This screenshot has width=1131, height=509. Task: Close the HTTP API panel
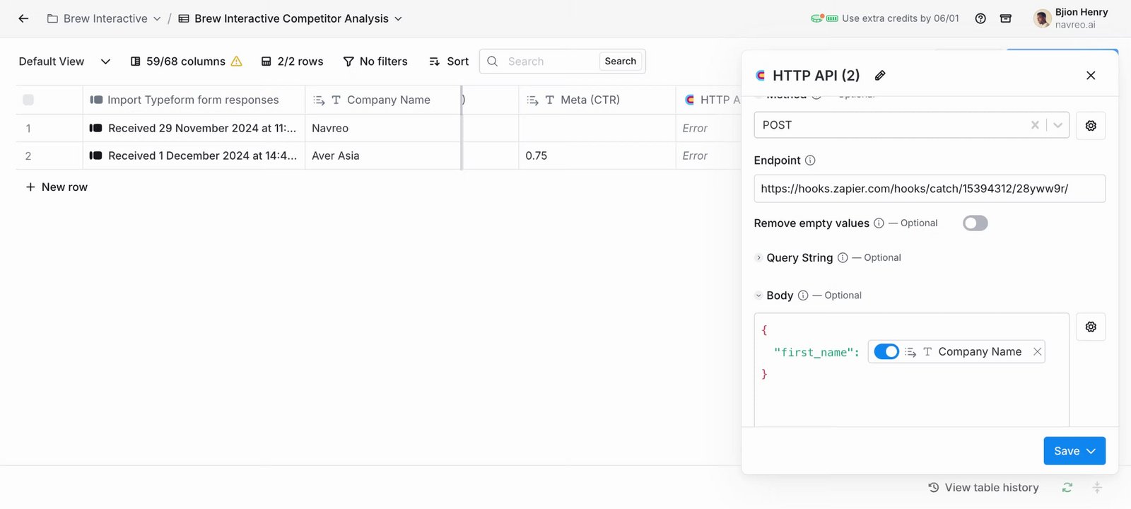1091,76
